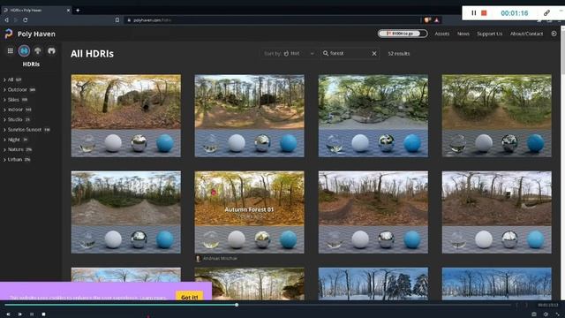
Task: Open the player settings gear icon
Action: click(546, 314)
